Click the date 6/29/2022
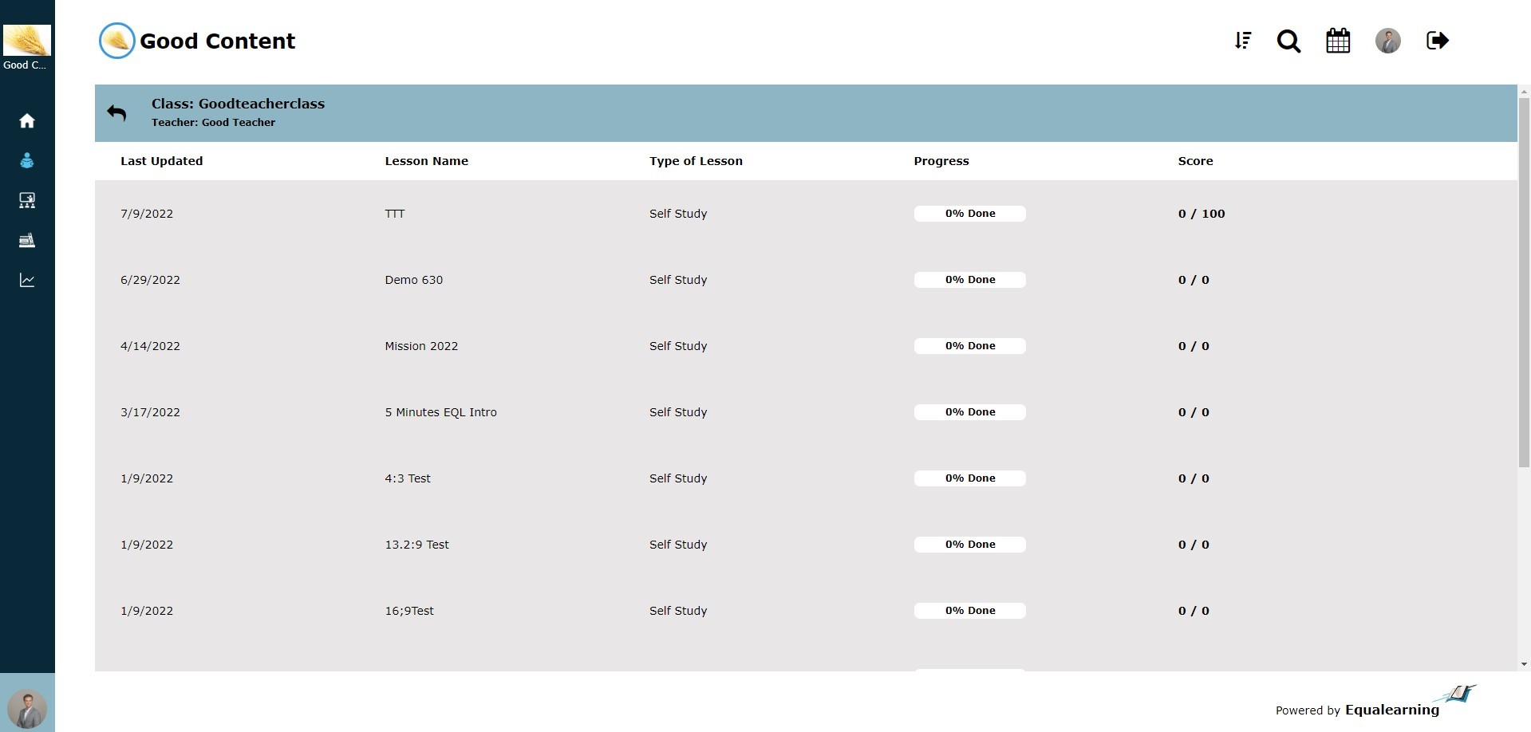The height and width of the screenshot is (732, 1531). [x=150, y=280]
